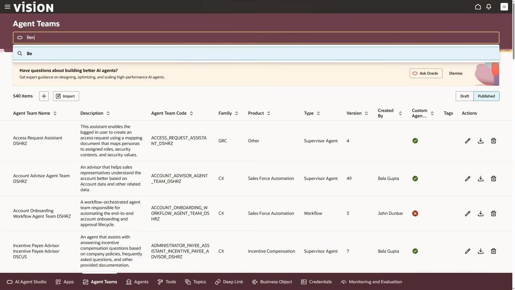Image resolution: width=515 pixels, height=290 pixels.
Task: Open the Business Object tab
Action: tap(272, 282)
